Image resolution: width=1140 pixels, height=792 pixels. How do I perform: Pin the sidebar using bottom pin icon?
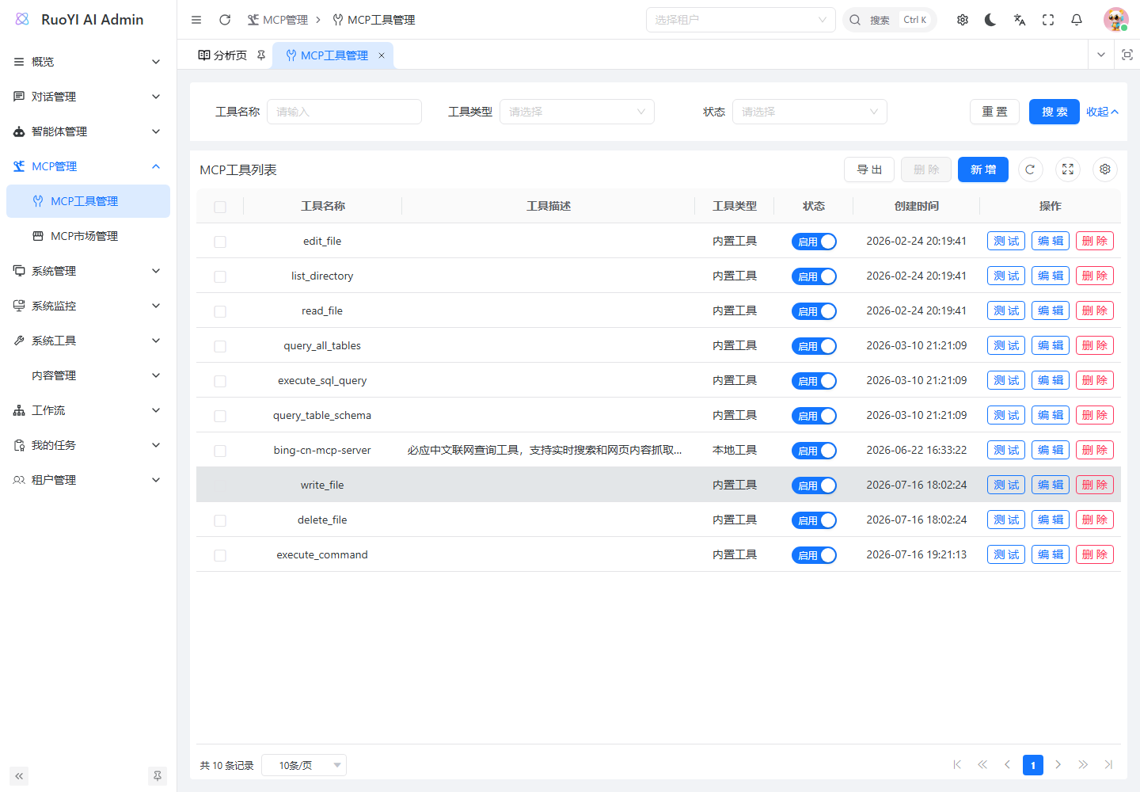(x=158, y=776)
